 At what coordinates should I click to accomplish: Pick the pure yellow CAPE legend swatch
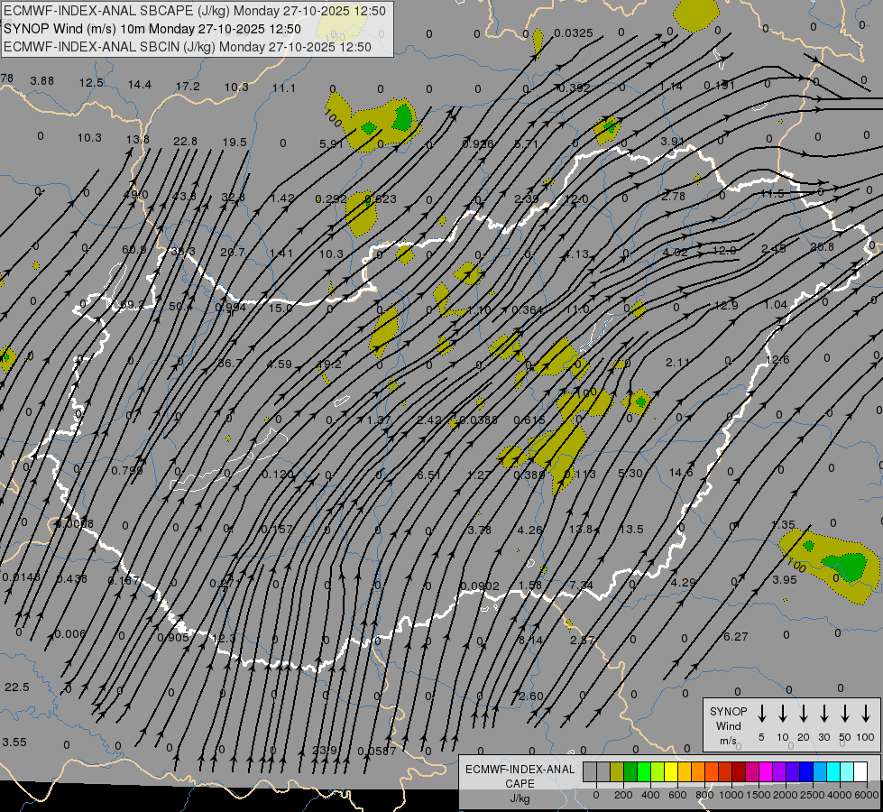(671, 772)
